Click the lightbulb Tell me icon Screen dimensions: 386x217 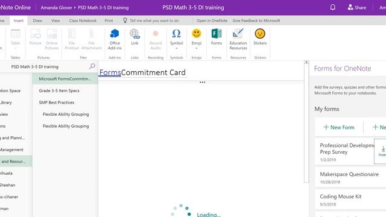point(125,20)
